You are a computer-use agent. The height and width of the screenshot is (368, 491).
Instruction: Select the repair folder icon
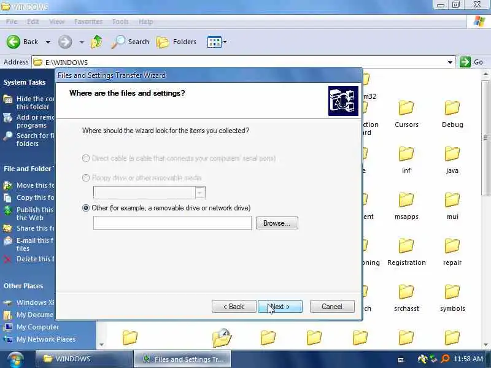point(452,246)
